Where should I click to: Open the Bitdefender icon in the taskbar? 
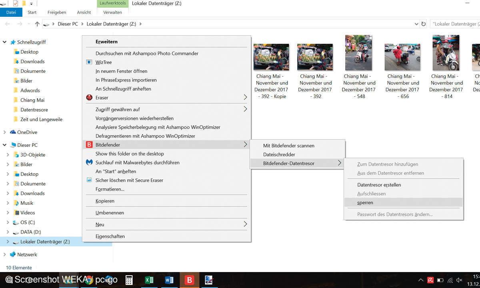pyautogui.click(x=189, y=280)
